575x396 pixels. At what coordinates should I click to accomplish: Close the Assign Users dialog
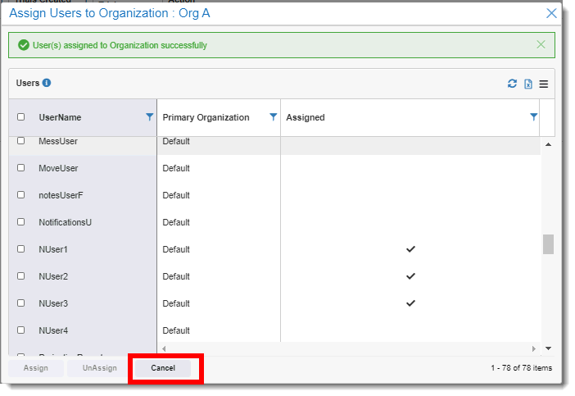[x=551, y=13]
